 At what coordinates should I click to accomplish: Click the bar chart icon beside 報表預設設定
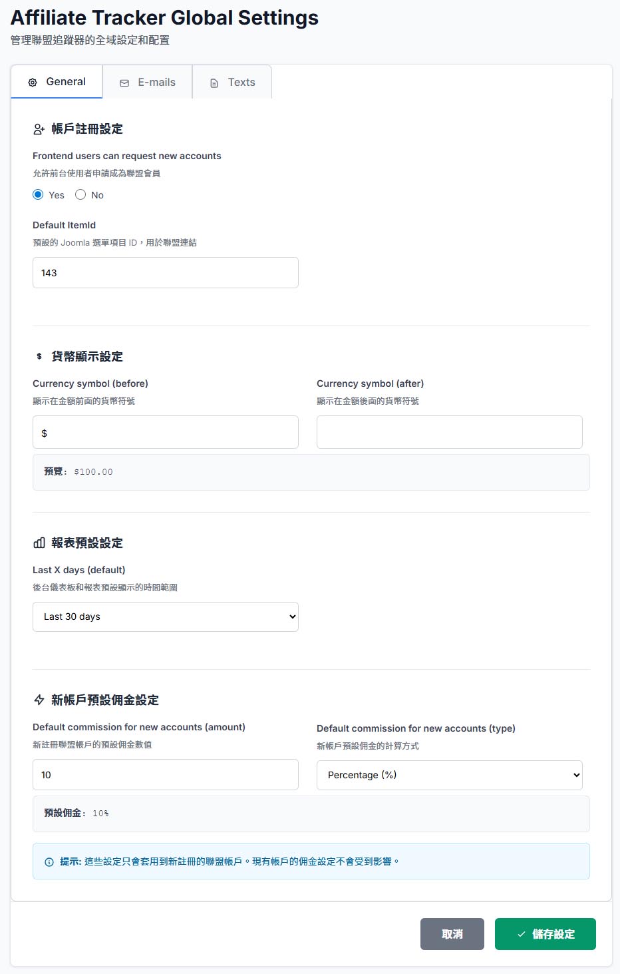pos(39,543)
